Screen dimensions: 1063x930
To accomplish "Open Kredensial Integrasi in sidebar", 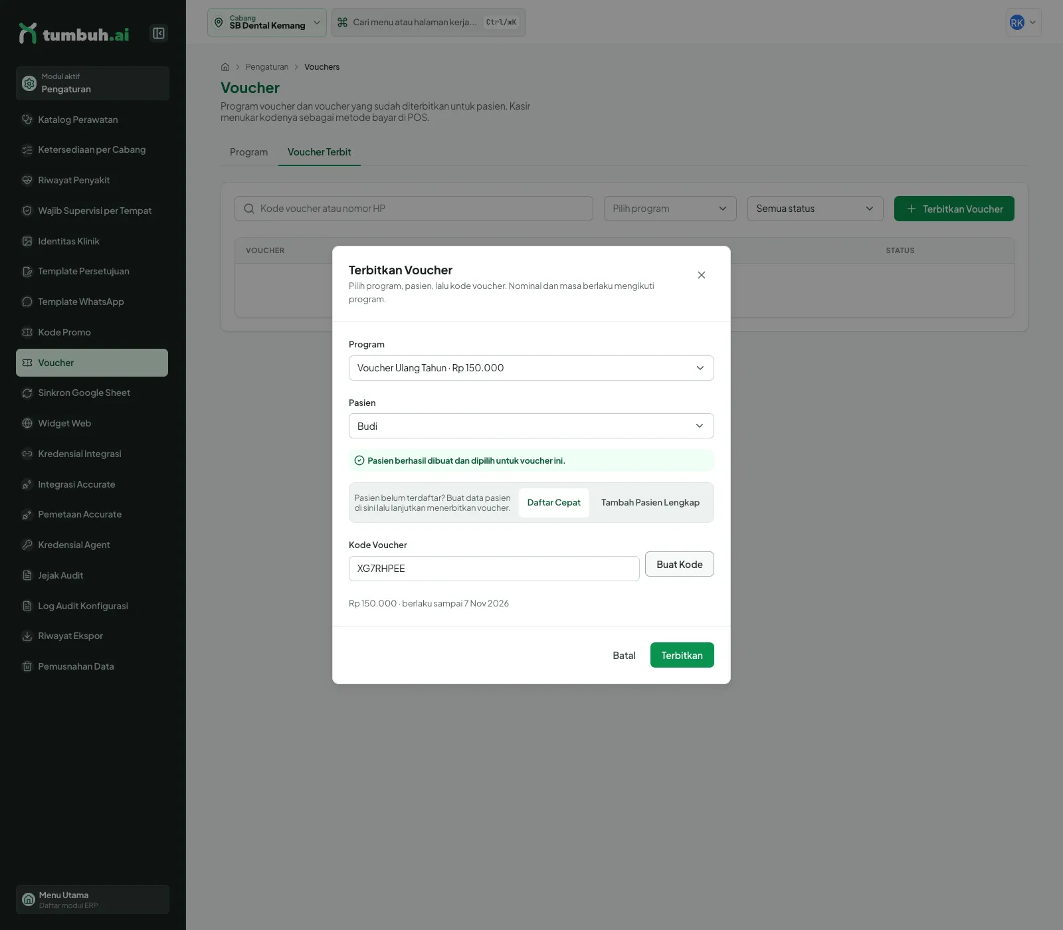I will 92,454.
